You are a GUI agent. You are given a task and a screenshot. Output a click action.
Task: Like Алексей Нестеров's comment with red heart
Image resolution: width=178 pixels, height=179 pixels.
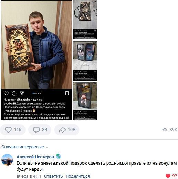tap(168, 176)
